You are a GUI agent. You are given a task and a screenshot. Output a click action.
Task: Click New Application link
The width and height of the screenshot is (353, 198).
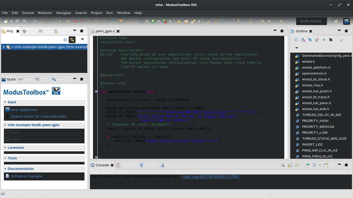click(x=24, y=110)
